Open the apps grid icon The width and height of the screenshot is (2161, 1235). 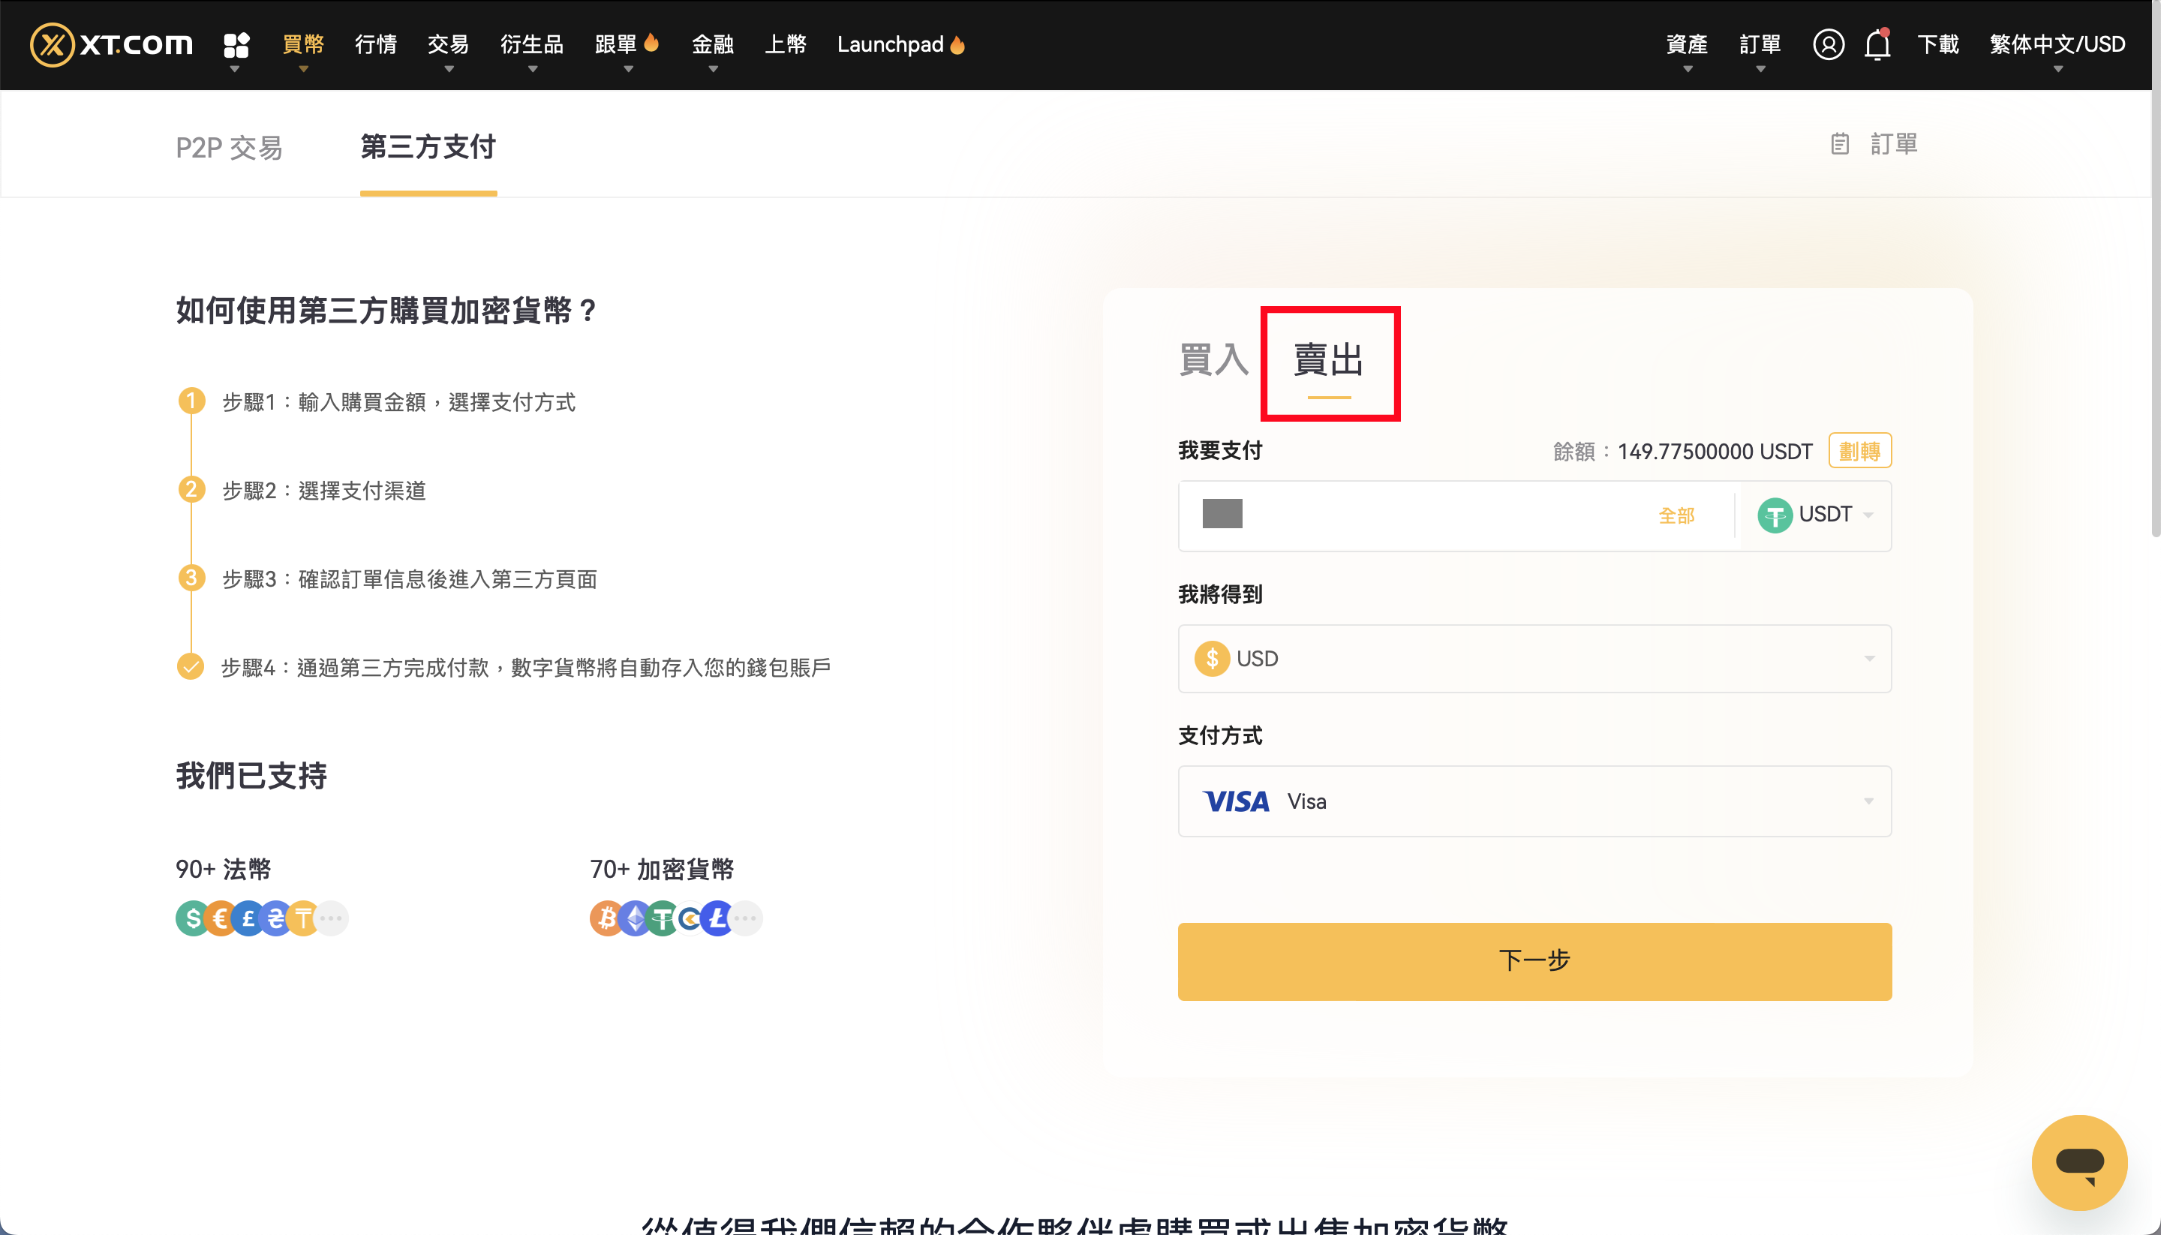coord(236,44)
